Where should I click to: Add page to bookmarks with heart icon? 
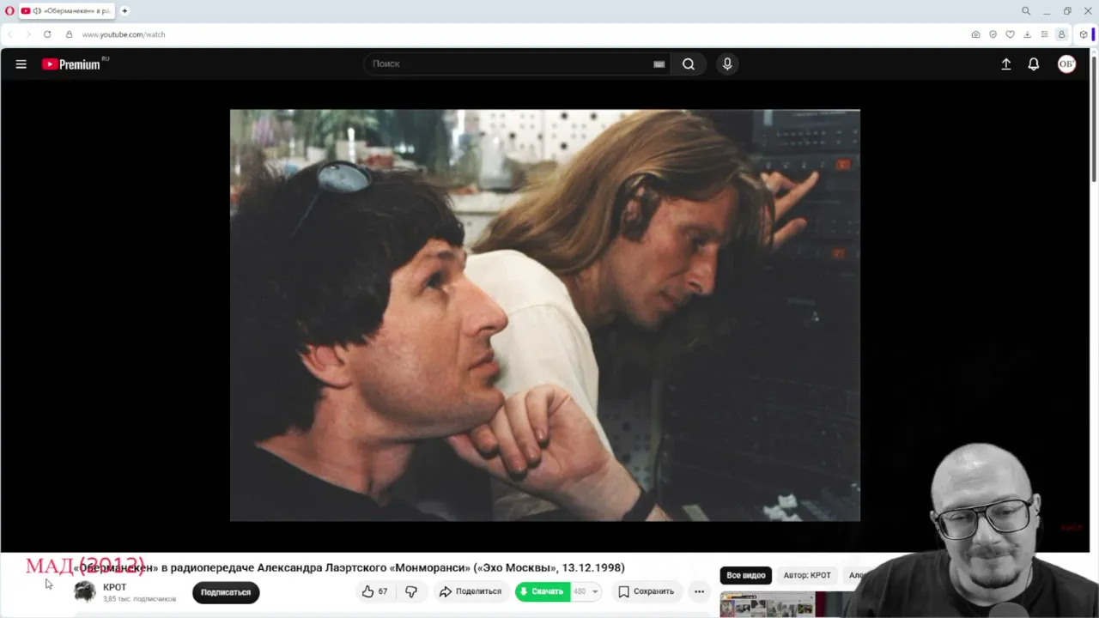[1010, 34]
